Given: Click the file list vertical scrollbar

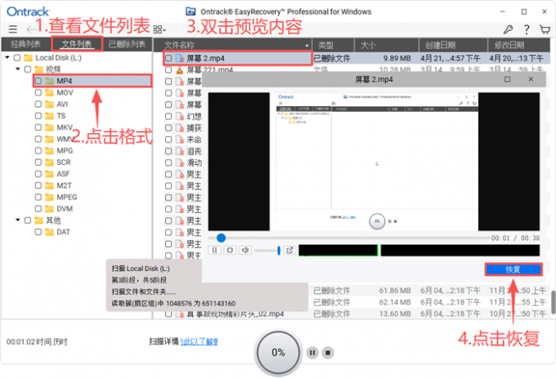Looking at the screenshot, I should [x=553, y=302].
